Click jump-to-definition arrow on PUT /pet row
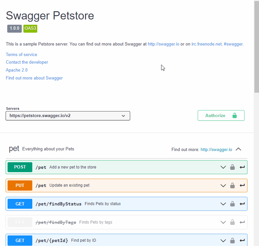This screenshot has width=259, height=246. 242,186
